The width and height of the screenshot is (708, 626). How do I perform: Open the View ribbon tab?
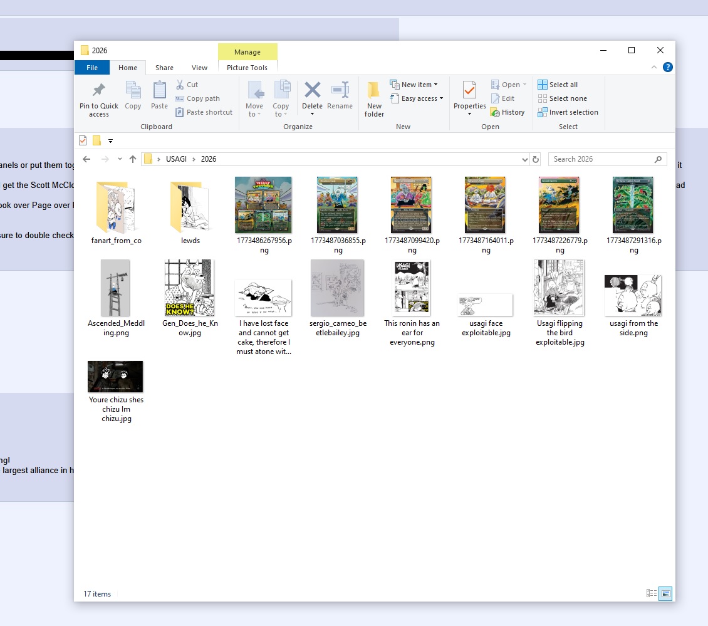pos(199,68)
